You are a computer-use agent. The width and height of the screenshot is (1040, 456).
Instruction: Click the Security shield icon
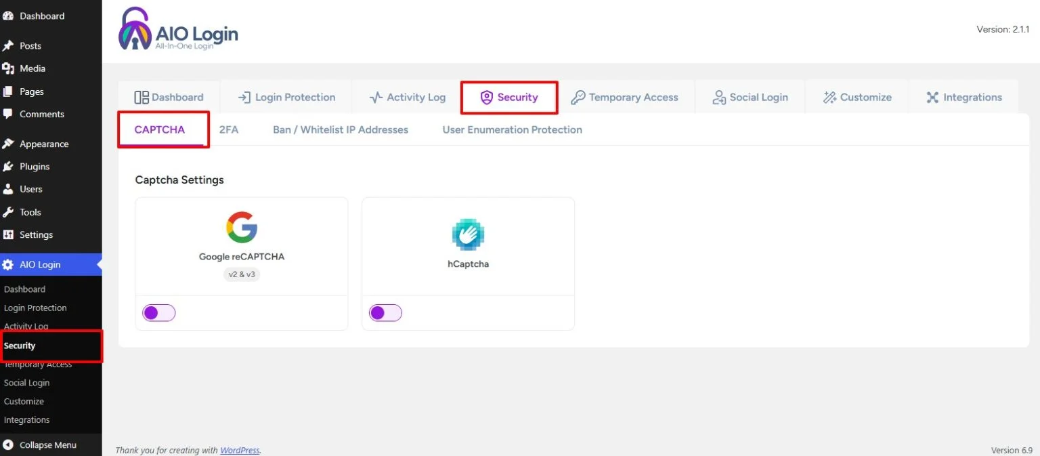pos(486,98)
